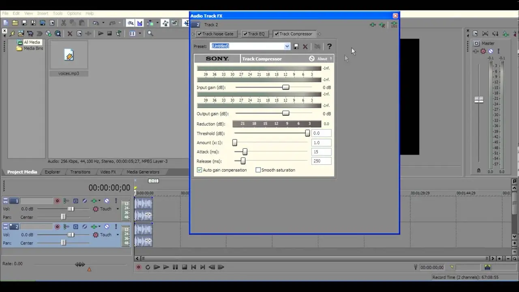Invert Track 2 phase

[84, 227]
